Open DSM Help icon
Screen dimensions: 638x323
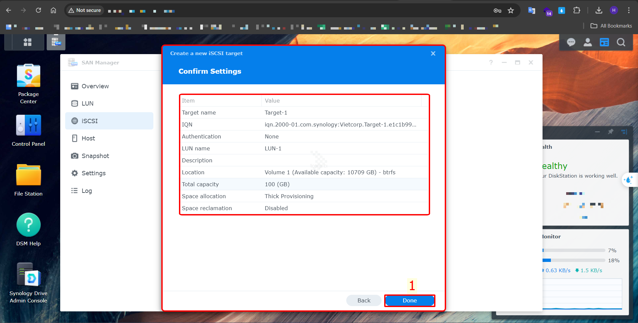[28, 225]
